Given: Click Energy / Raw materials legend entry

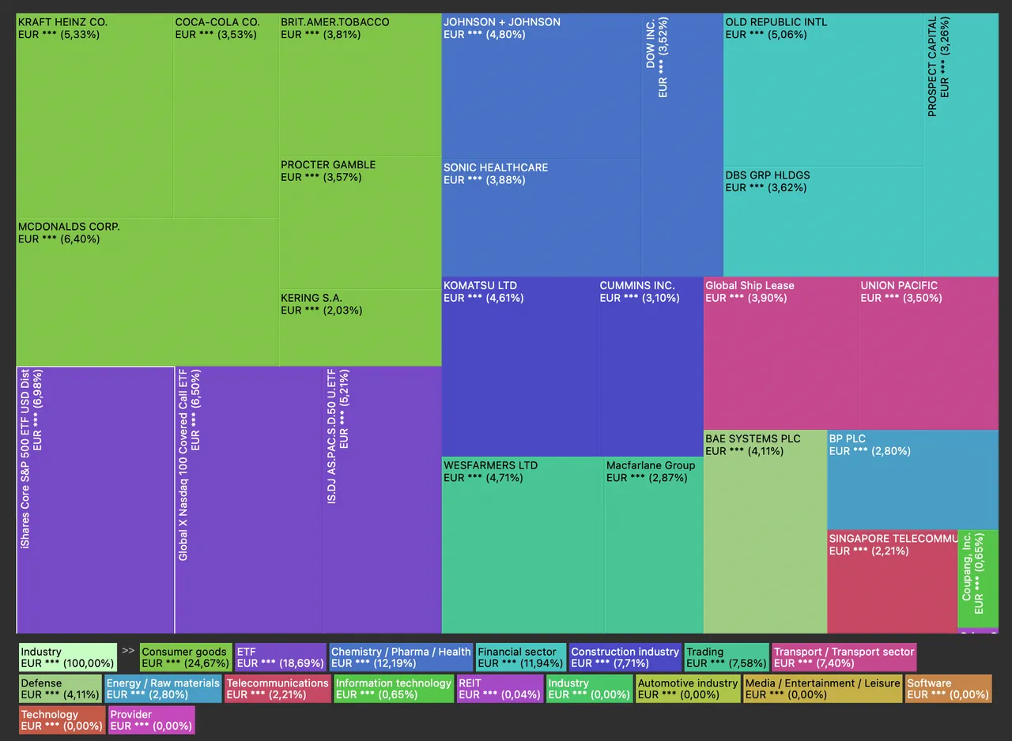Looking at the screenshot, I should 164,688.
